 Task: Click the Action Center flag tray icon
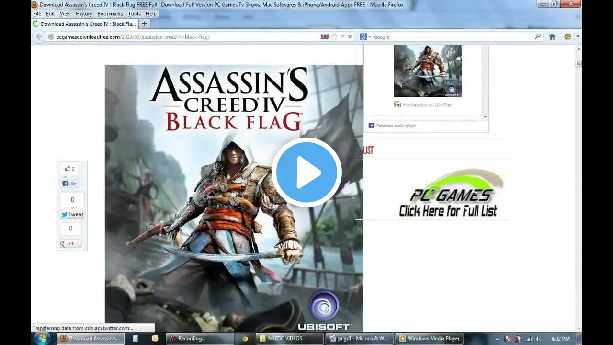(x=508, y=339)
